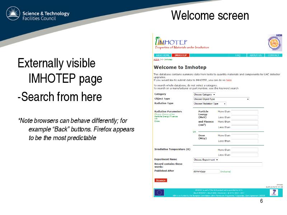Open the CONTACT tab
Image resolution: width=287 pixels, height=215 pixels.
(273, 55)
